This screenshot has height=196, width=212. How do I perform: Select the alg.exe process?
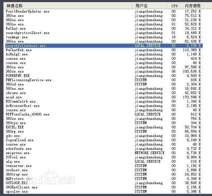point(104,161)
